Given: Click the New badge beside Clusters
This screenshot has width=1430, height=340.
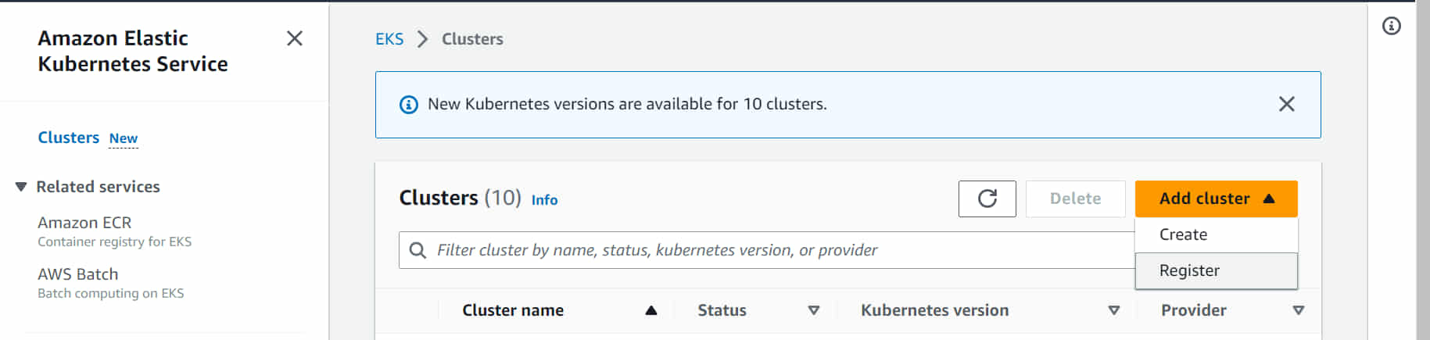Looking at the screenshot, I should tap(124, 138).
